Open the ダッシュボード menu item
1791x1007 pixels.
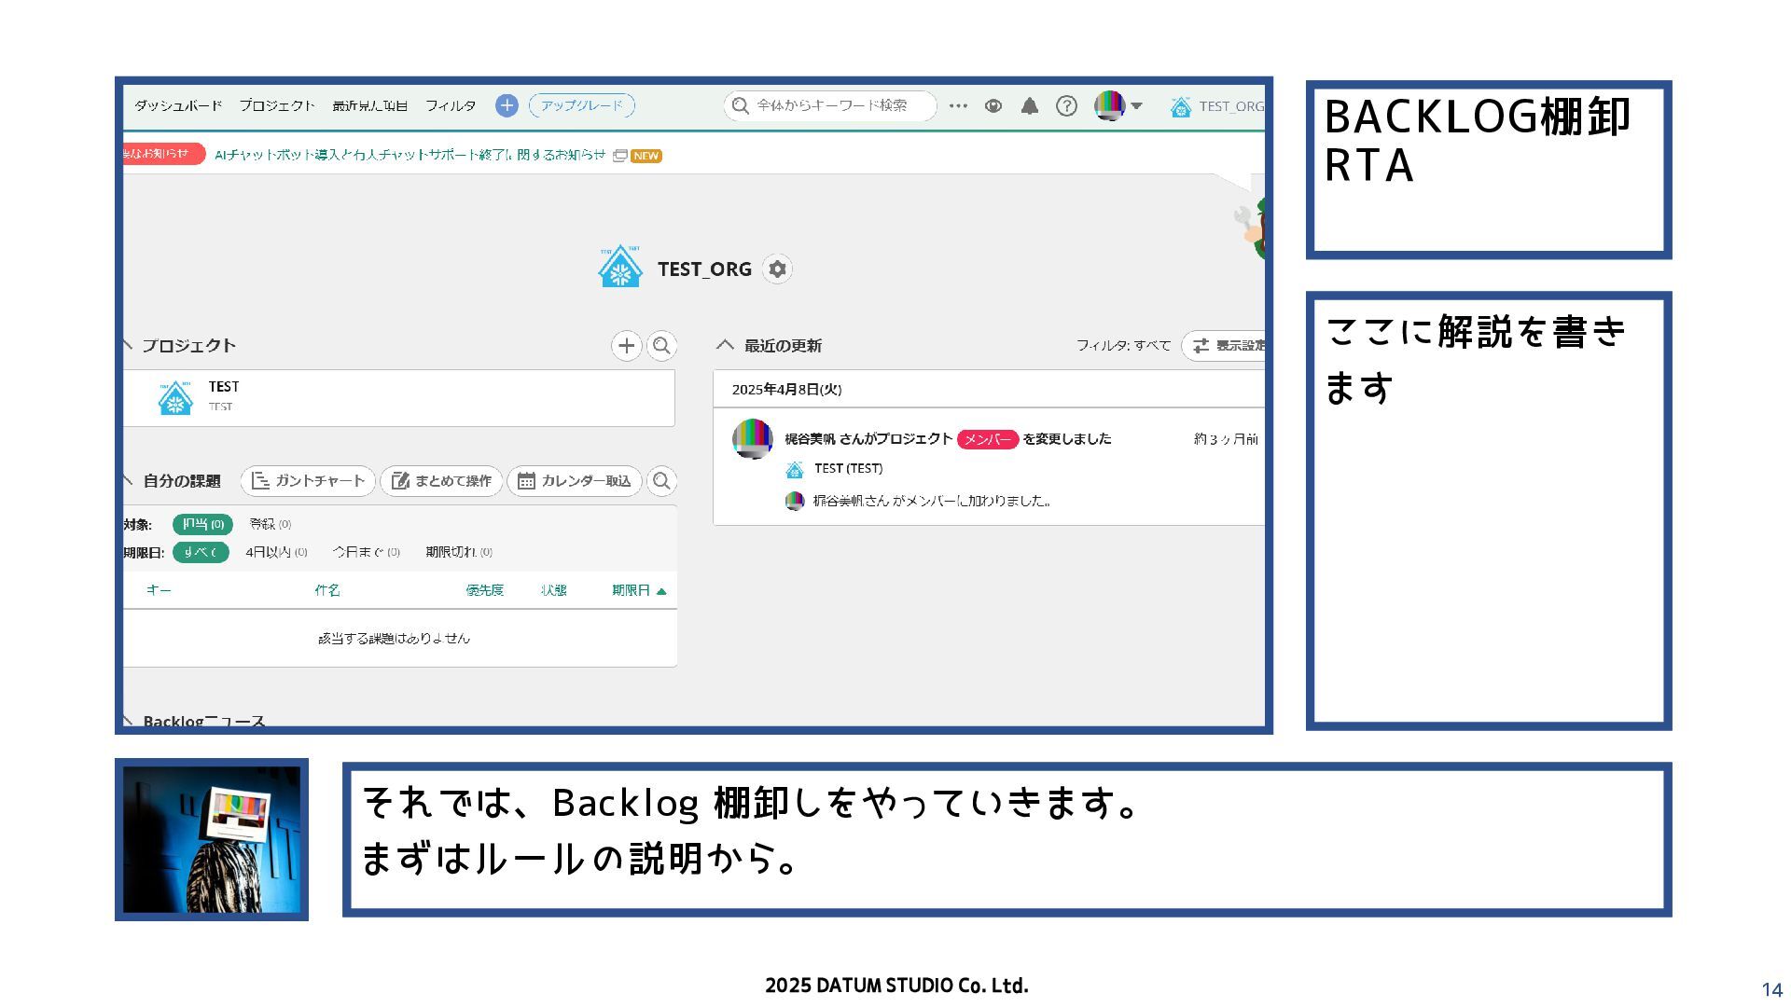click(x=178, y=105)
